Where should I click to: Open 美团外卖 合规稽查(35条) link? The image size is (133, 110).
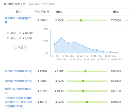(x=18, y=91)
